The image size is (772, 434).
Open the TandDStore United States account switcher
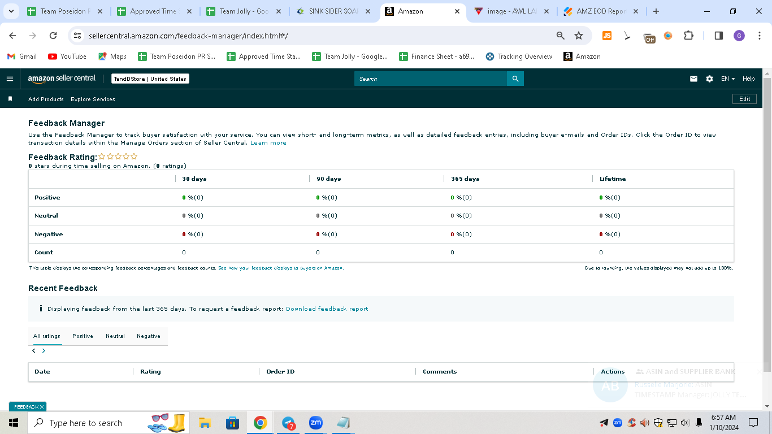150,79
